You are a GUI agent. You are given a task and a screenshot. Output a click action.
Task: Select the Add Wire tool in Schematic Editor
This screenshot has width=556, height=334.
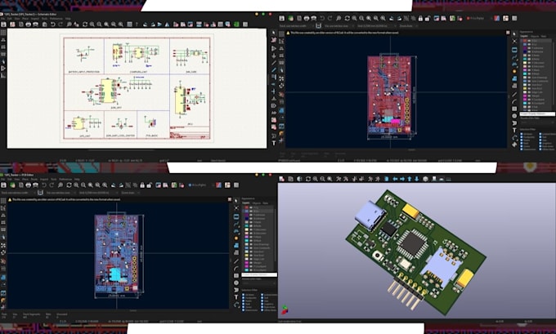(x=274, y=63)
